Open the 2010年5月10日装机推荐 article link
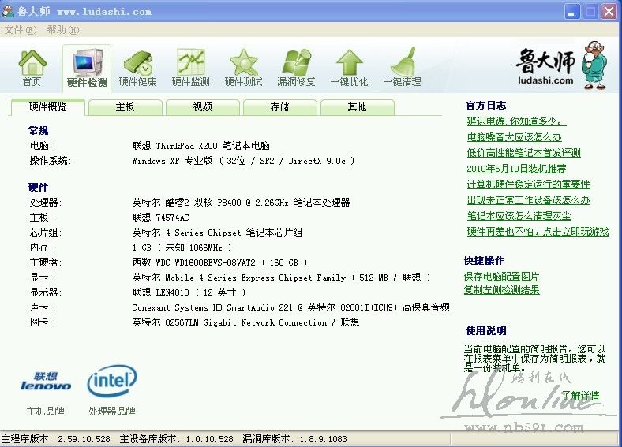622x447 pixels. point(516,169)
